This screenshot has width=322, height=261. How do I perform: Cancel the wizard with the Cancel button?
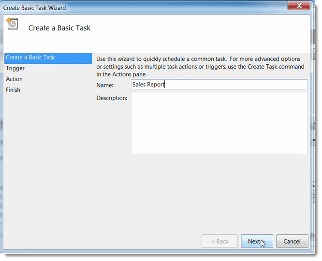[292, 241]
